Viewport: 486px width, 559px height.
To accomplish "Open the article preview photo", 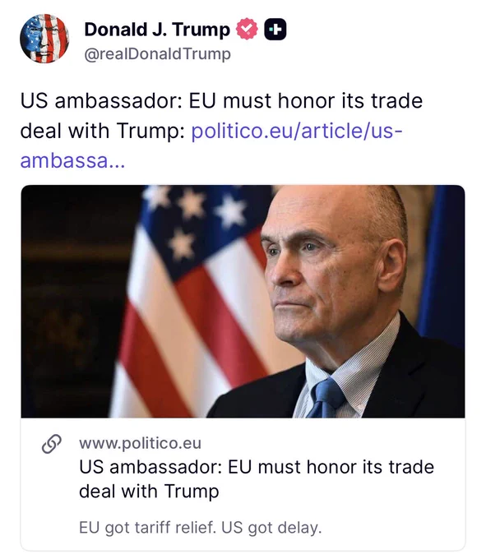I will 243,301.
